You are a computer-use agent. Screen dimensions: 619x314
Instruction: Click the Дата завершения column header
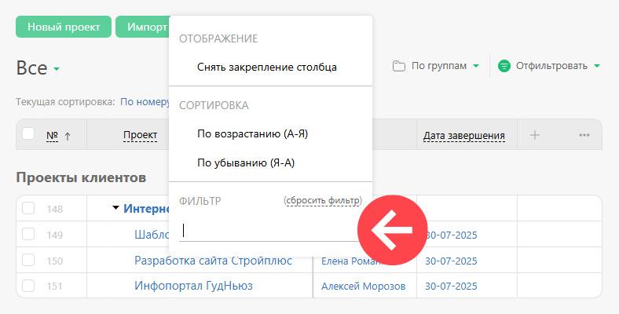pos(463,136)
